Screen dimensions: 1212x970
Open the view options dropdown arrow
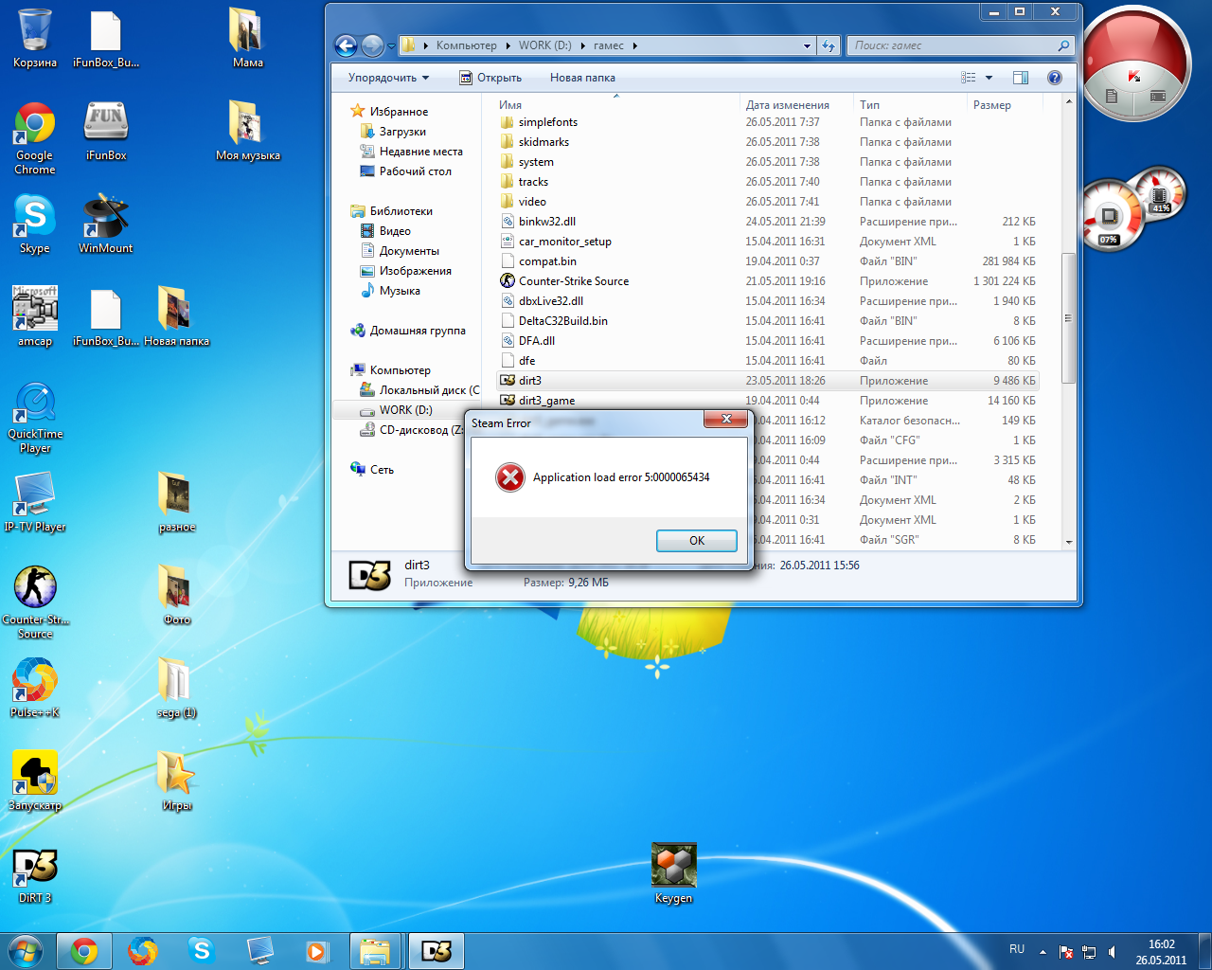pos(989,78)
